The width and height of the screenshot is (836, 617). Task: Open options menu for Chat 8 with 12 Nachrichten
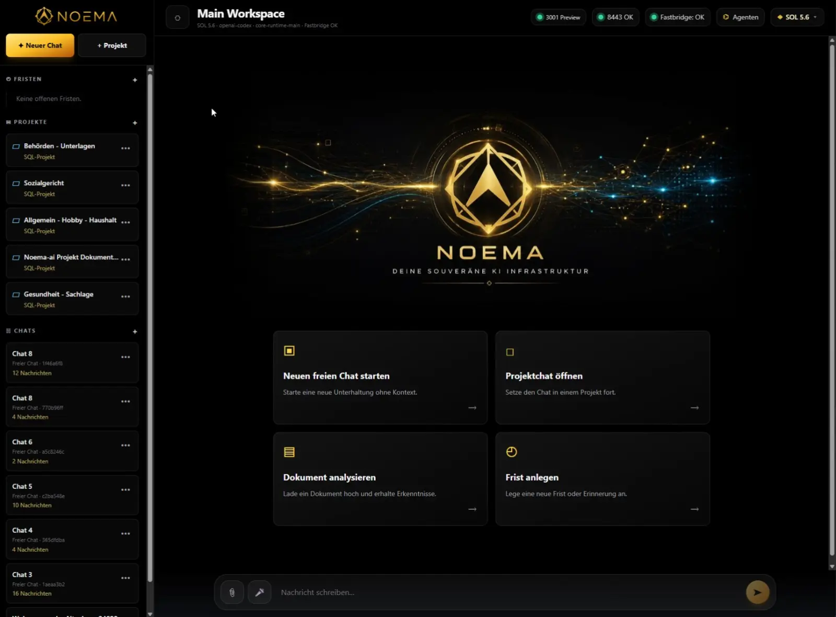pos(125,357)
